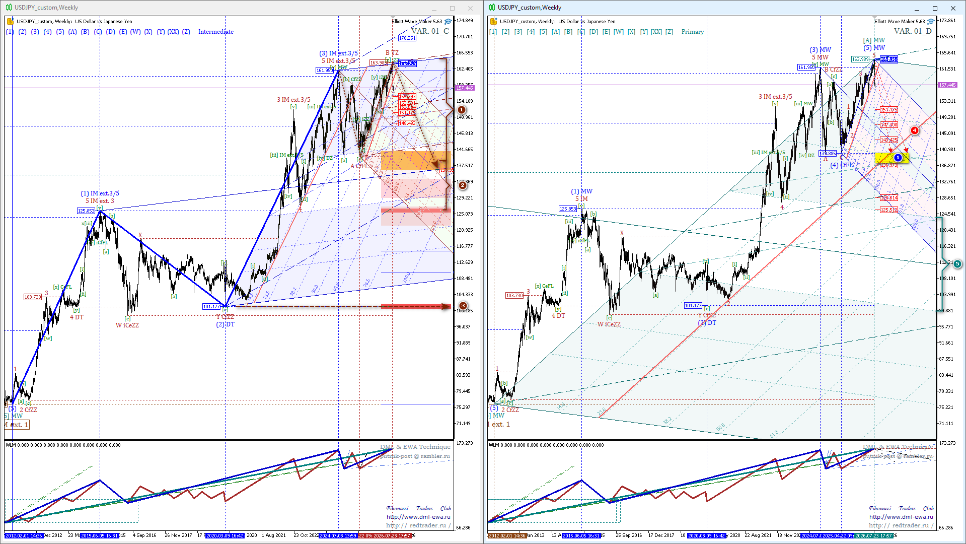Maximize the left USDJPY chart window
966x544 pixels.
click(x=452, y=8)
